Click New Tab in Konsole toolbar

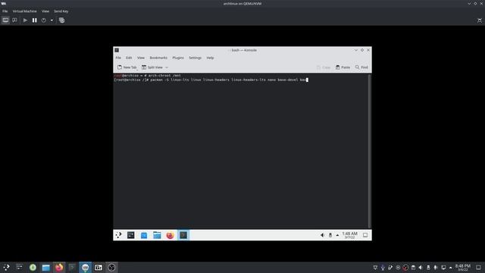pos(127,67)
